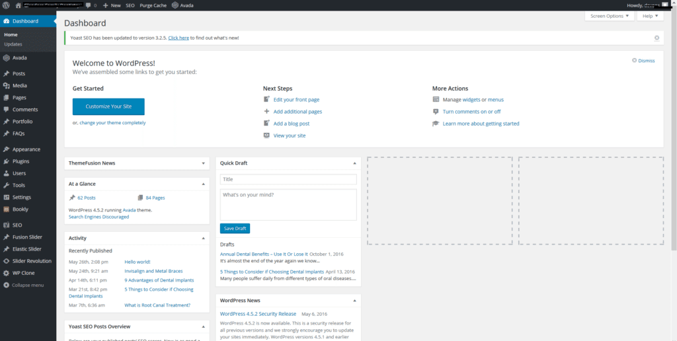Click the Collapse menu arrow icon
Screen dimensions: 677x341
(6, 285)
